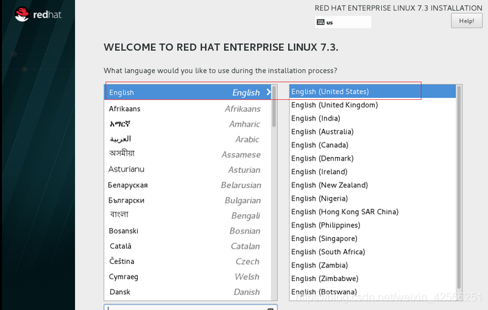The height and width of the screenshot is (310, 488).
Task: Select Assamese language row
Action: (188, 154)
